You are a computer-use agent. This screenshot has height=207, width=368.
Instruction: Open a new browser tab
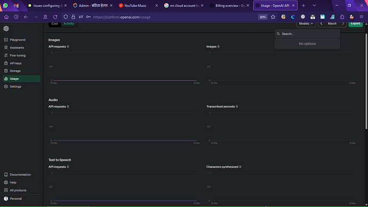tap(303, 5)
